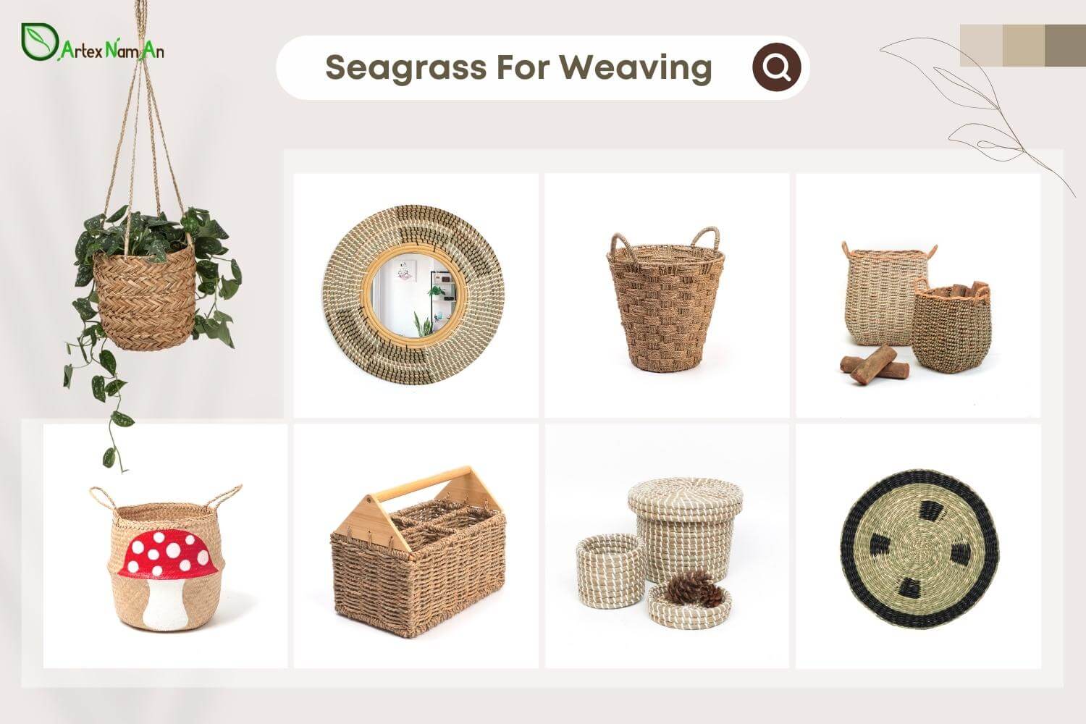Select the red mushroom belly basket
Image resolution: width=1086 pixels, height=724 pixels.
coord(165,546)
